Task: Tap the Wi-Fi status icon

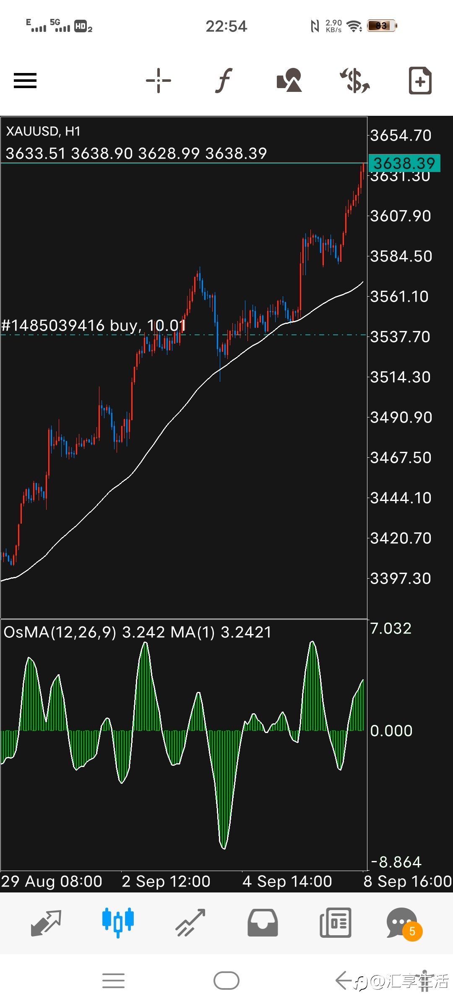Action: (355, 26)
